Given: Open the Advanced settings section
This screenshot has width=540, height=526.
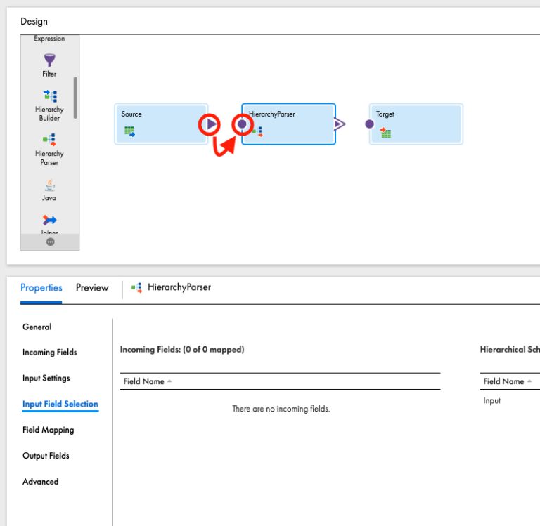Looking at the screenshot, I should (x=40, y=482).
